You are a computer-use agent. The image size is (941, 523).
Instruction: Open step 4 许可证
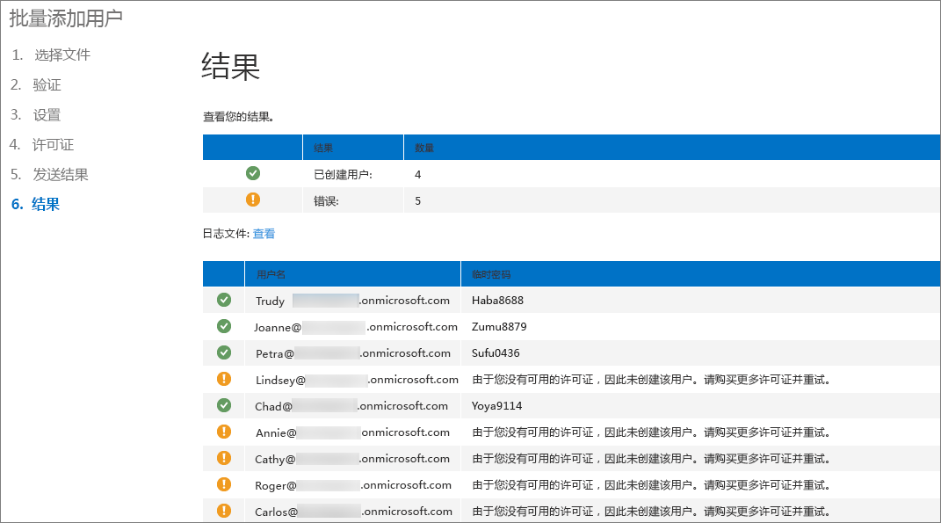53,144
